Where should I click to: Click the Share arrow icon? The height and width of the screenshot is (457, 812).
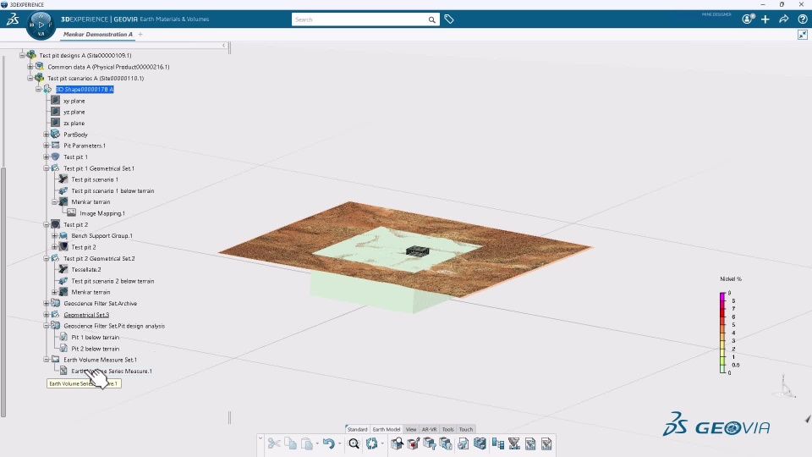click(783, 19)
